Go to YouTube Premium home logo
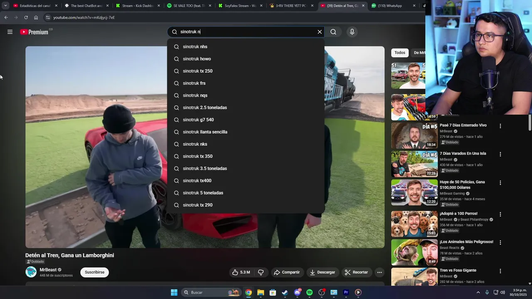Image resolution: width=532 pixels, height=299 pixels. pos(34,32)
